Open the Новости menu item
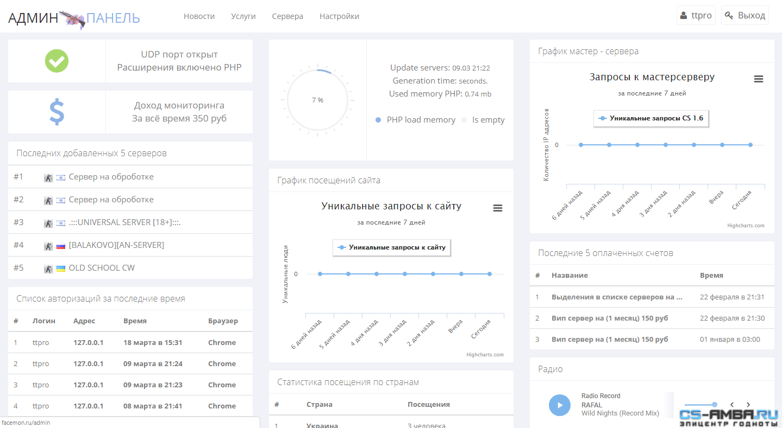The width and height of the screenshot is (782, 428). [x=199, y=16]
